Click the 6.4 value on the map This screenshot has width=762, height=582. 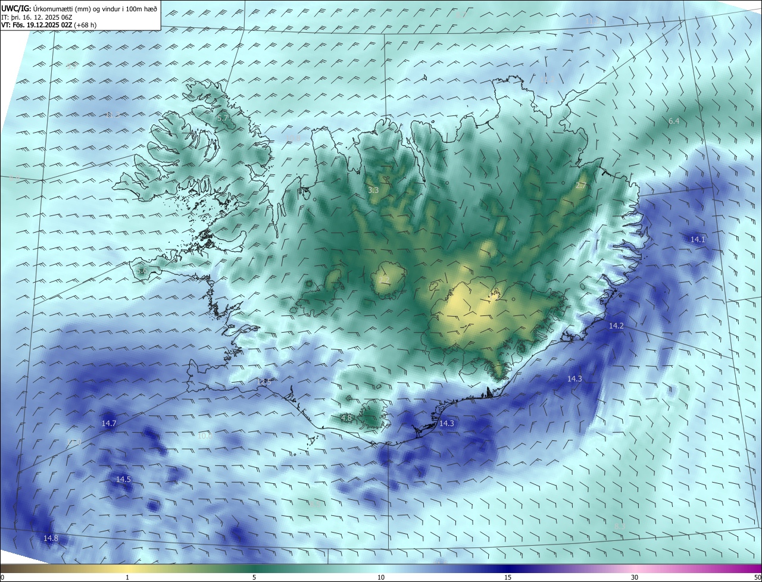(x=674, y=121)
